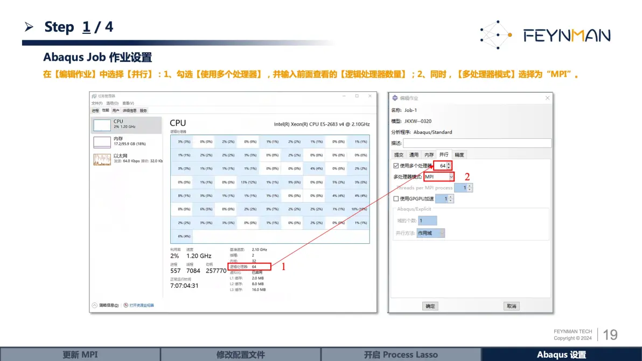Screen dimensions: 642x361
Task: Select the 以太网 Ethernet graph item
Action: [126, 159]
